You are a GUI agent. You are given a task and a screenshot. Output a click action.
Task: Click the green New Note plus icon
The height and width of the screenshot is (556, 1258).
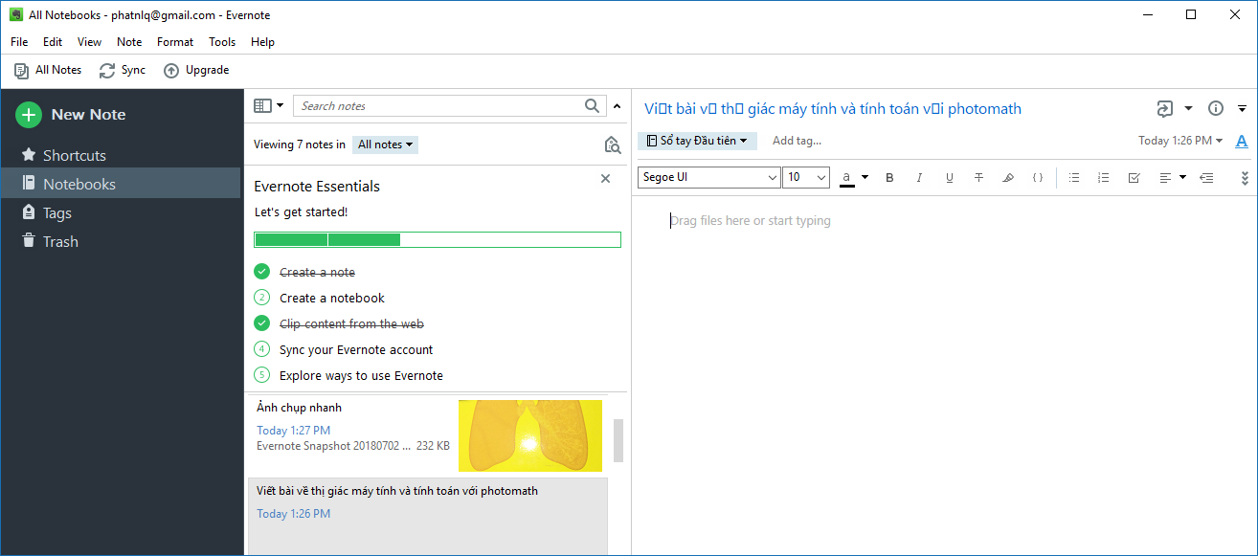point(29,115)
